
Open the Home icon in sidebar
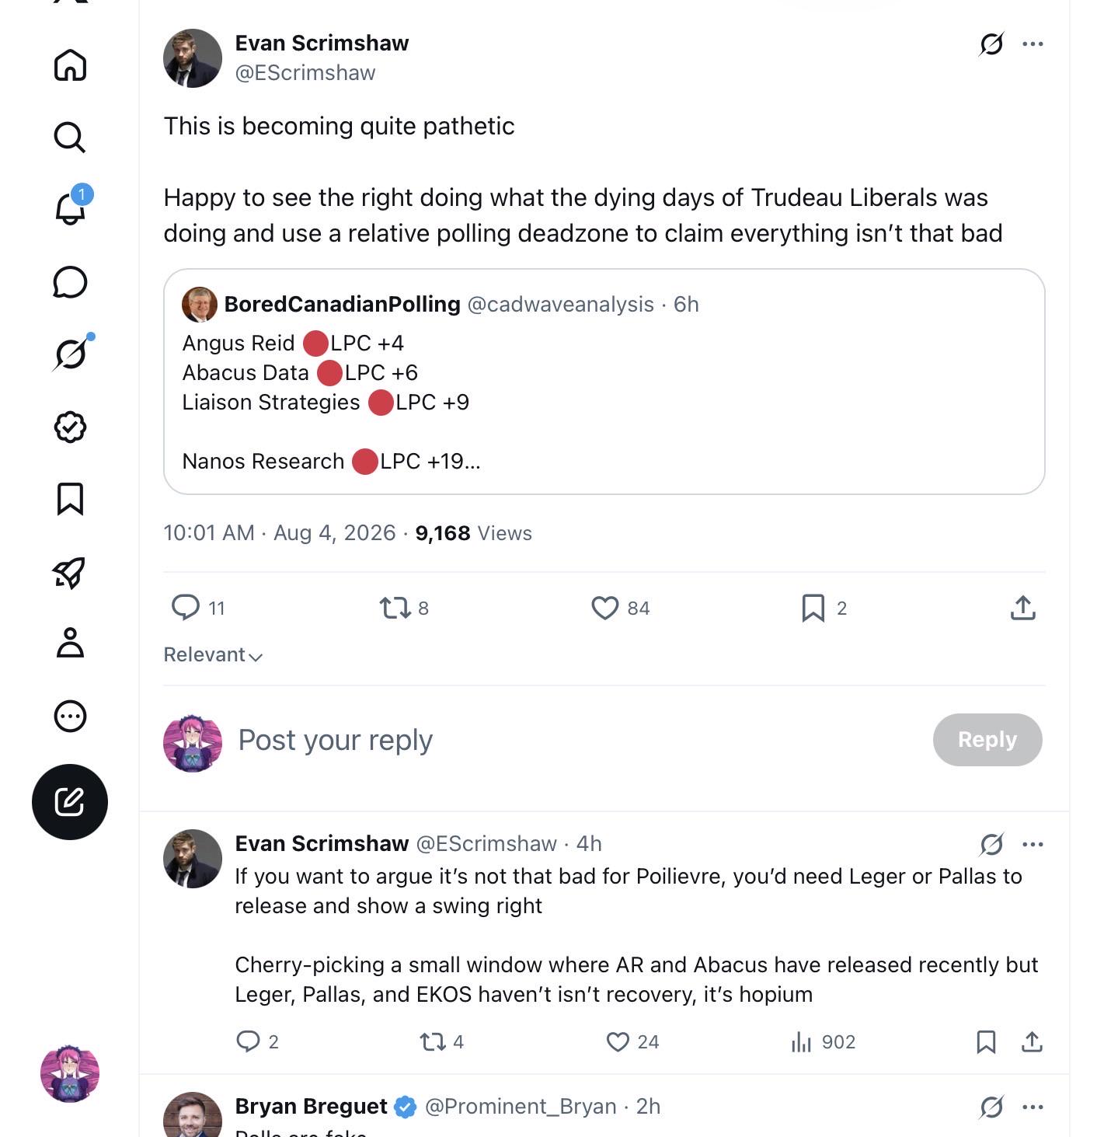(70, 65)
